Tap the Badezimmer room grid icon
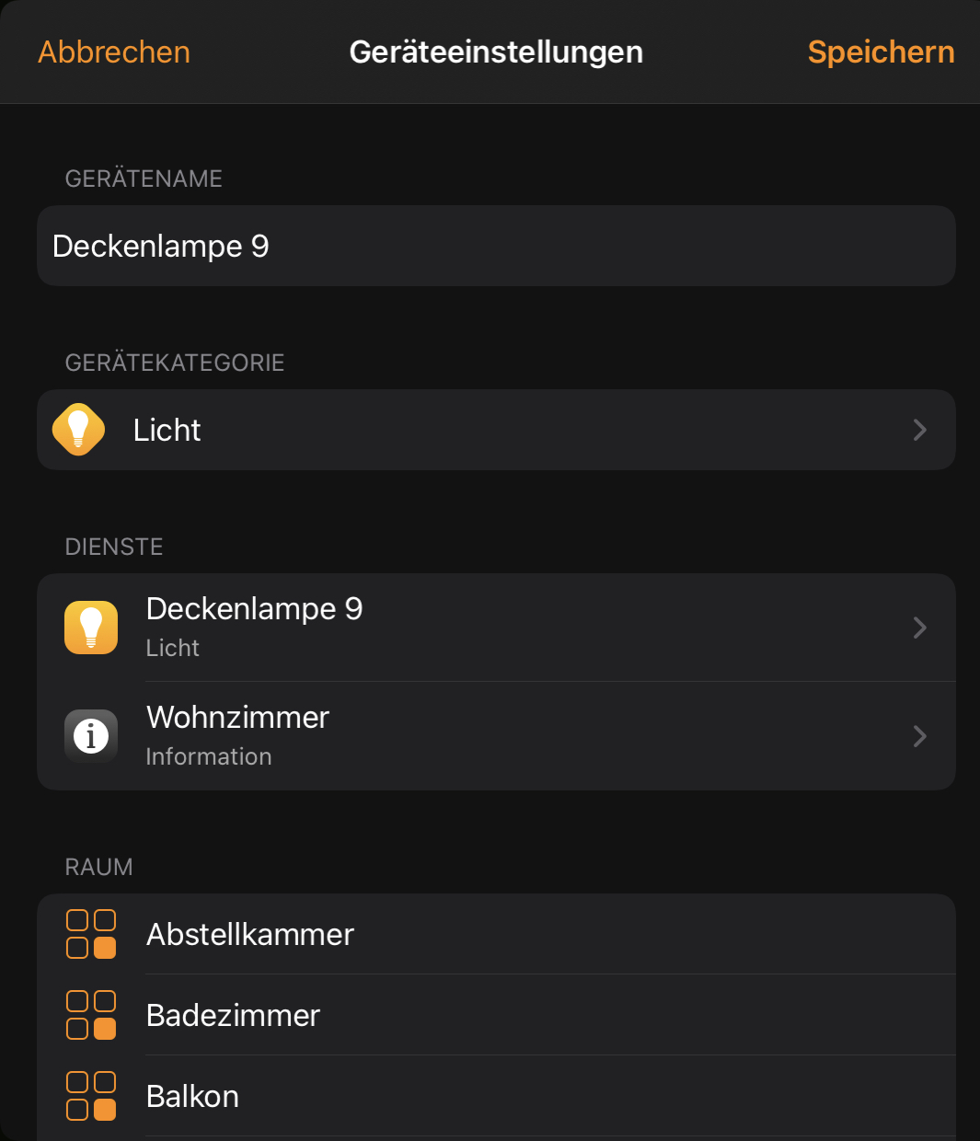 (x=91, y=1015)
